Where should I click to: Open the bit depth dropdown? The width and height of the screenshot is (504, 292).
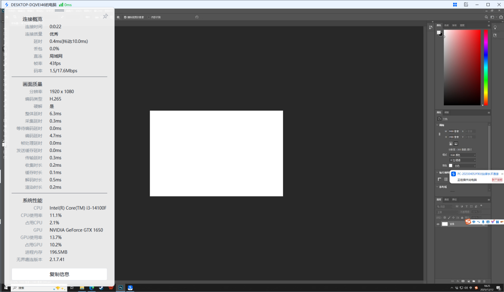point(463,160)
